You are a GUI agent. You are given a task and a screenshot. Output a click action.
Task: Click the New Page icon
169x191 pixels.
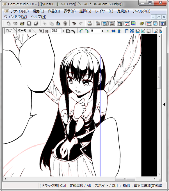(8, 23)
